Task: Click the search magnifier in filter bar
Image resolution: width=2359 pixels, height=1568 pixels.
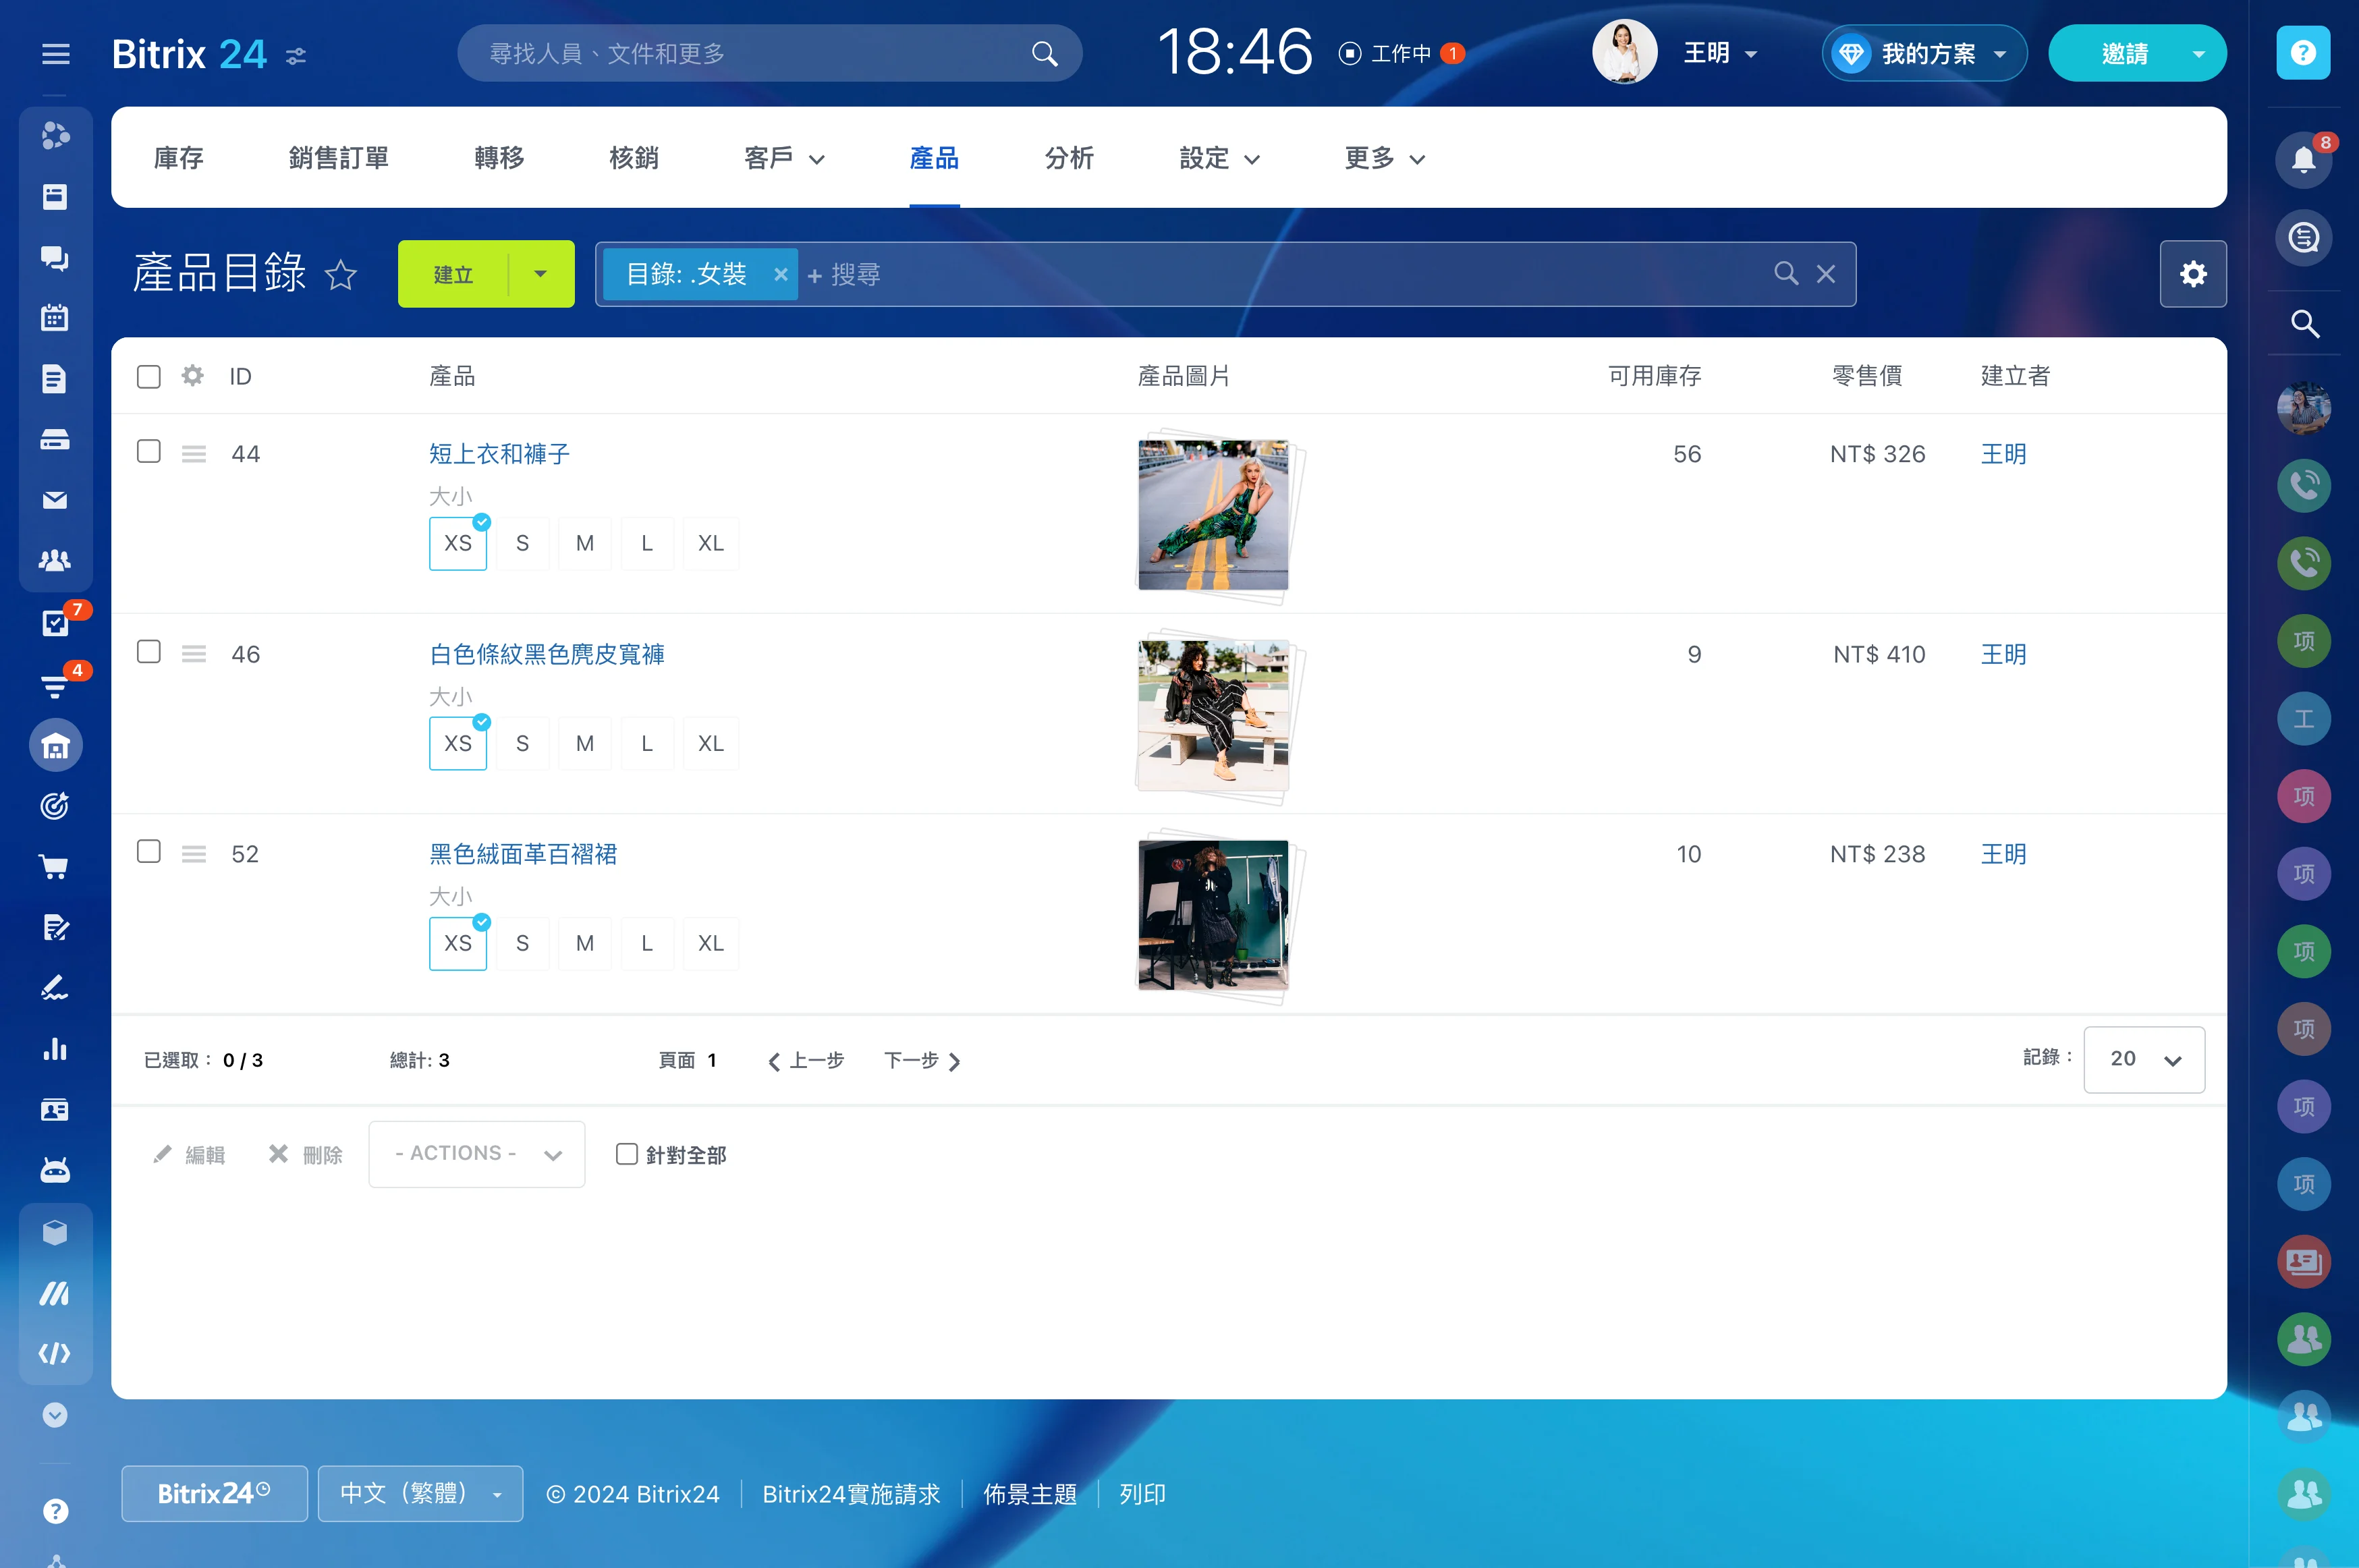Action: 1786,274
